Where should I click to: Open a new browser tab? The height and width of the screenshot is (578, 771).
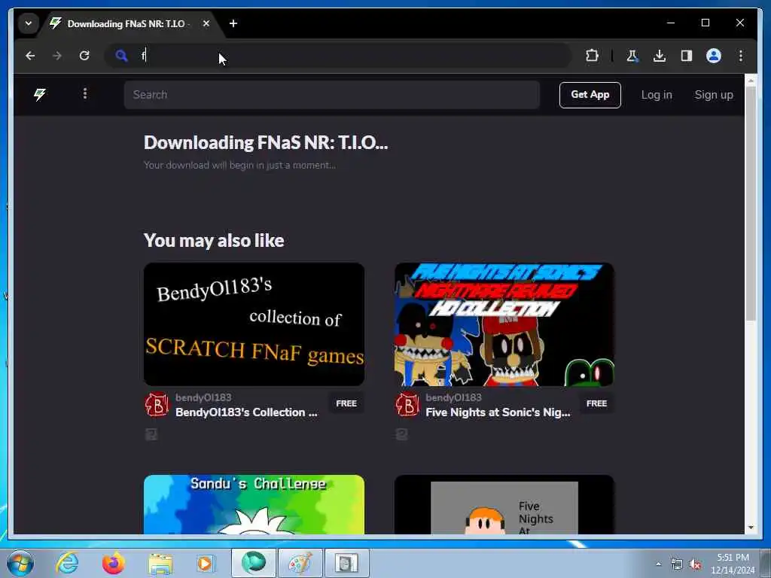click(233, 23)
